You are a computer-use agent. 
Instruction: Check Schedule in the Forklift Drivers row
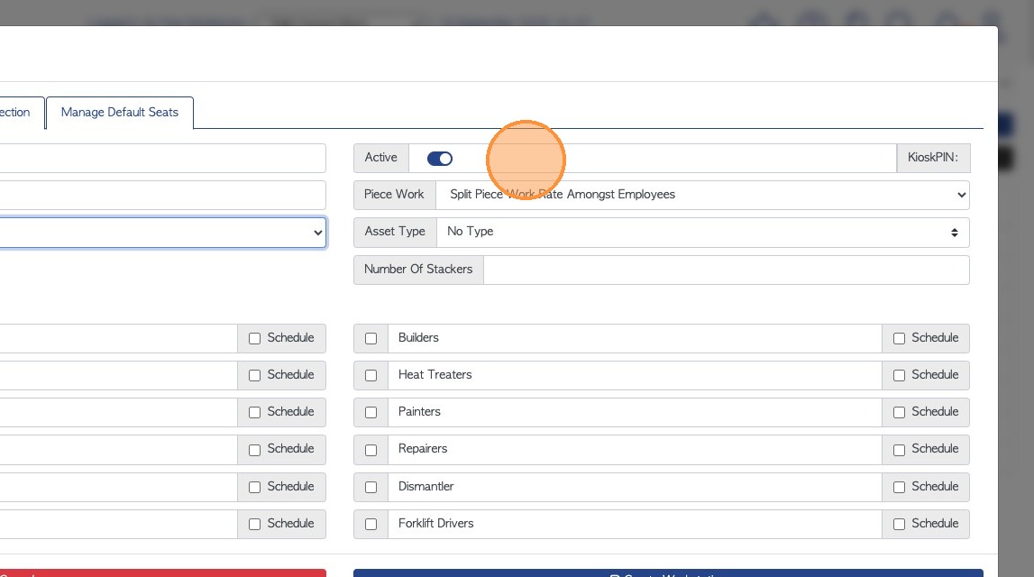click(x=899, y=524)
